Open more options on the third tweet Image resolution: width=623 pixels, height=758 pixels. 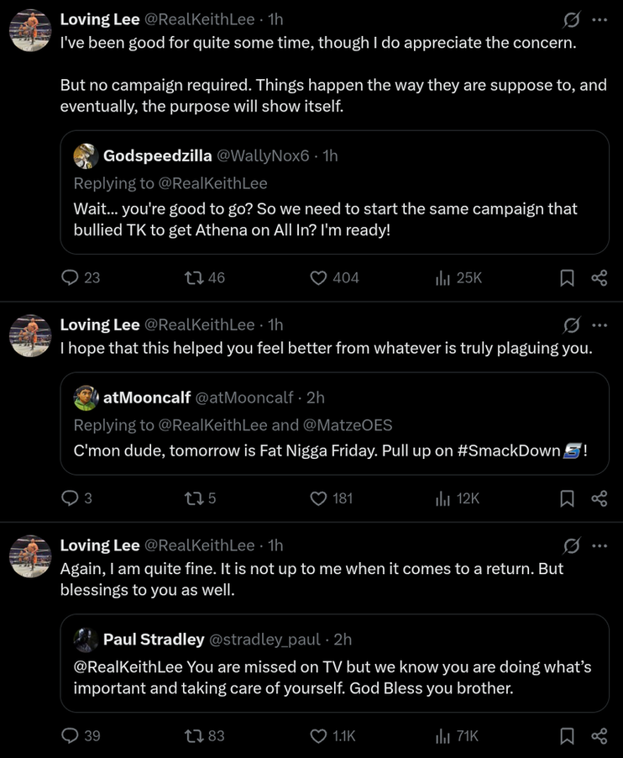599,545
